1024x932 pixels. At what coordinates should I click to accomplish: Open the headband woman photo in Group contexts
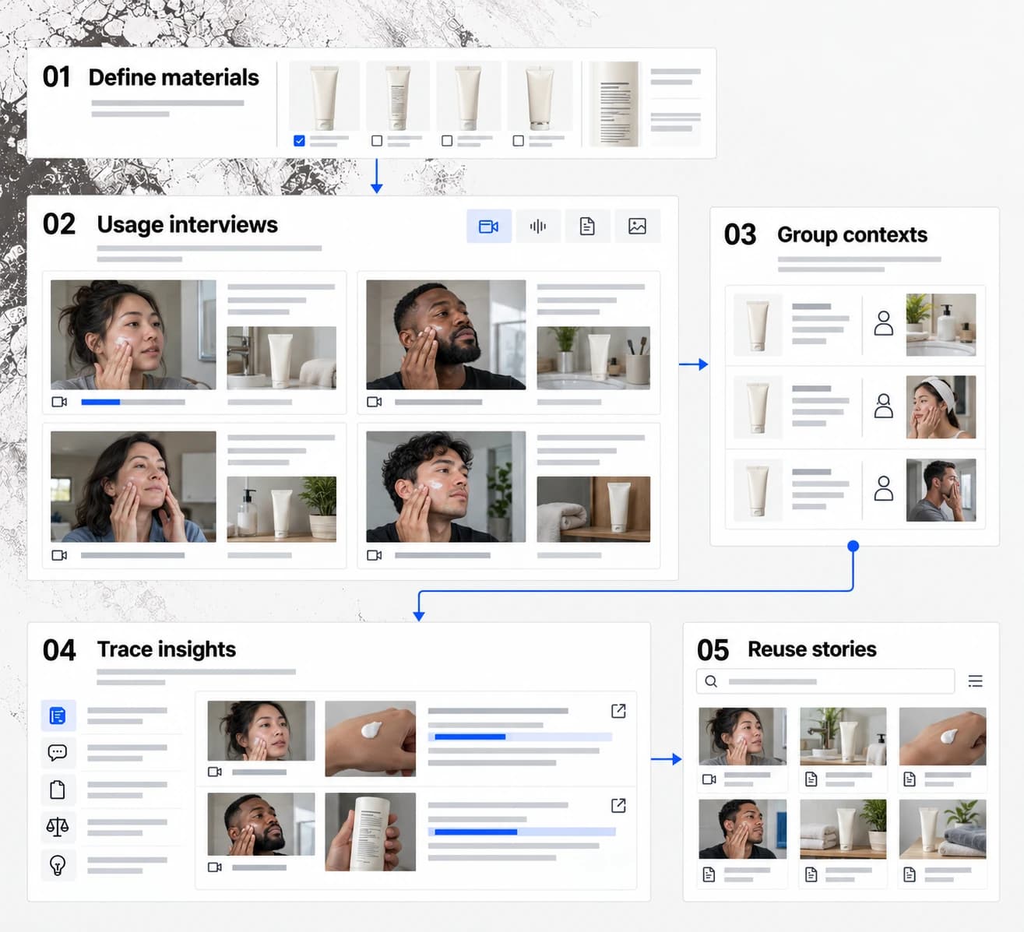[x=941, y=407]
